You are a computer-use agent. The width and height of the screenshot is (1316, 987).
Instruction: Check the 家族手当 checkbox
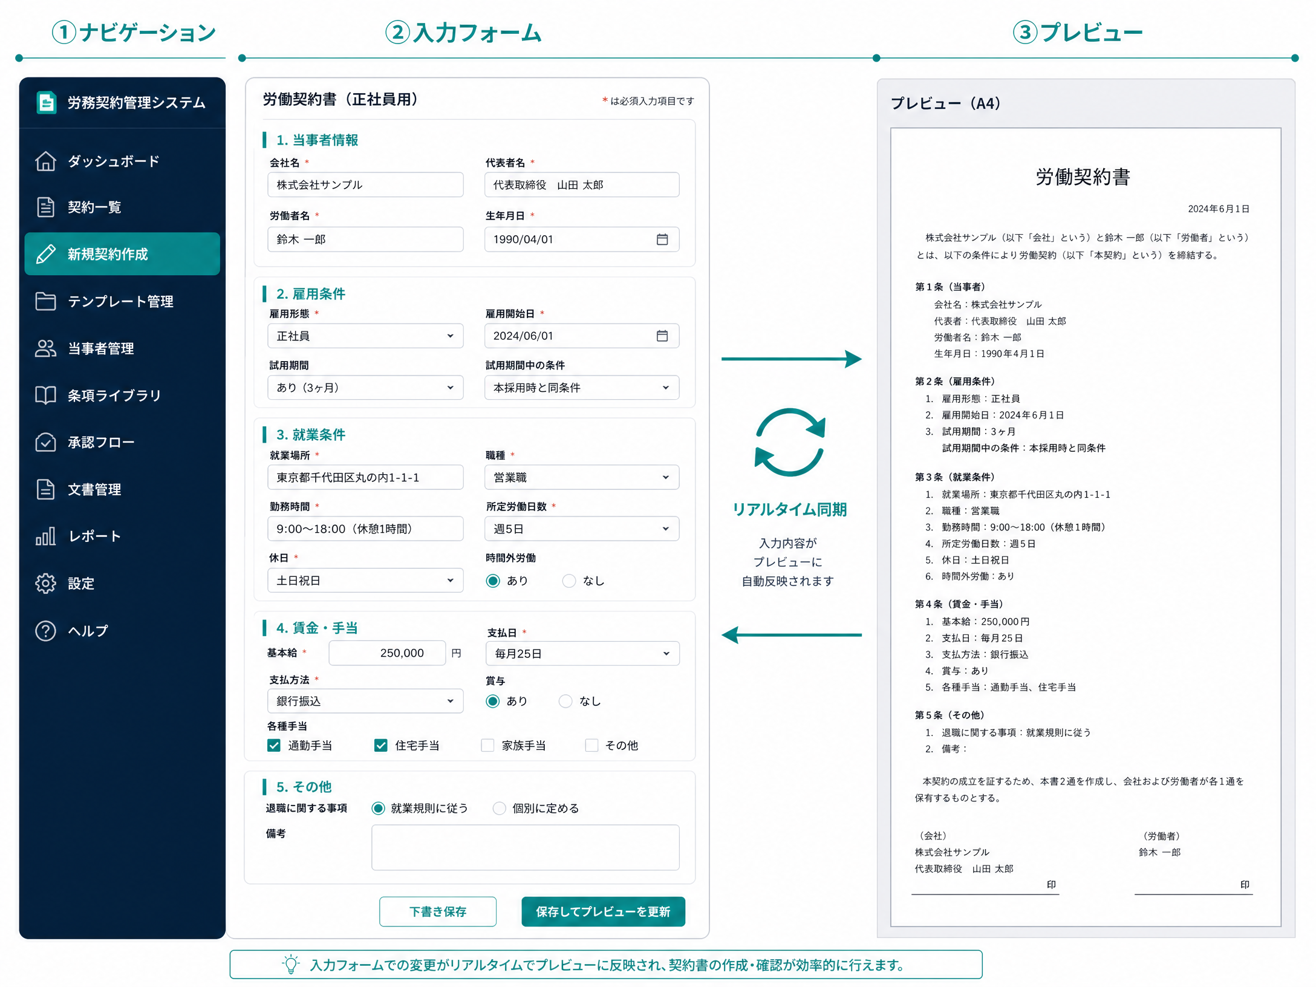[x=487, y=745]
